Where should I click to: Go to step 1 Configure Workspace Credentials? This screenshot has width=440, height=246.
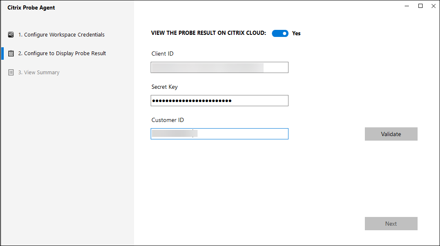tap(61, 35)
